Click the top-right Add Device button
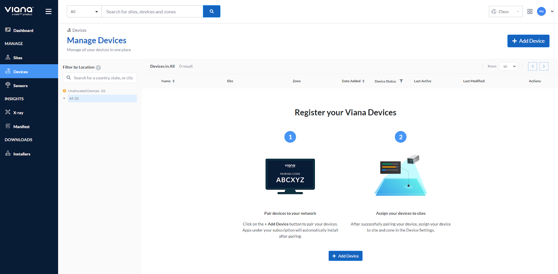558x274 pixels. (528, 41)
